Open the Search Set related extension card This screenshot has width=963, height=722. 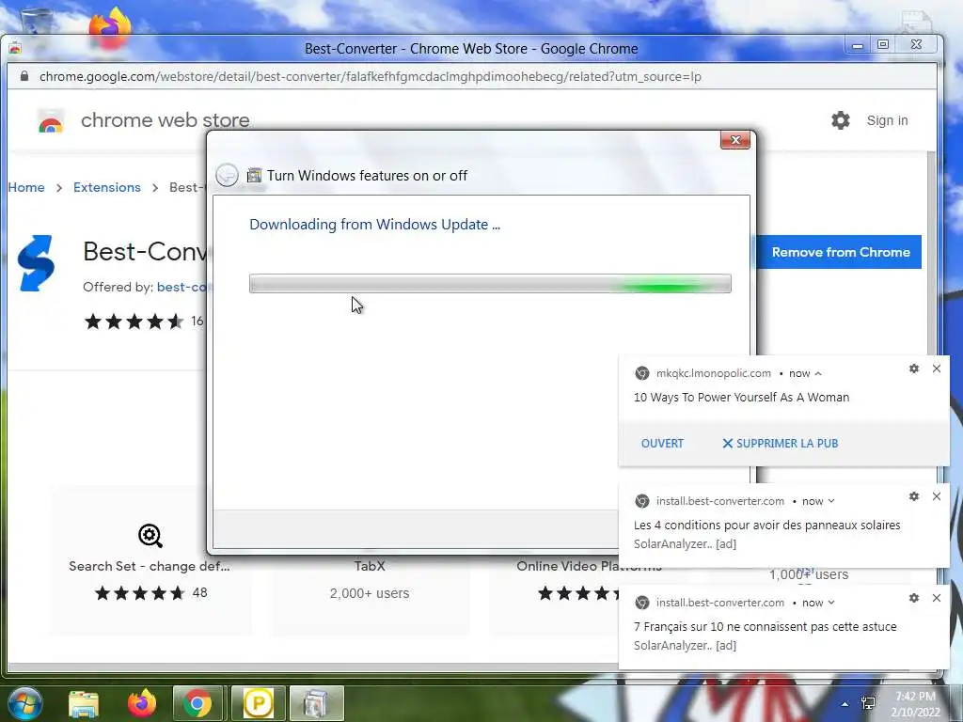point(150,562)
